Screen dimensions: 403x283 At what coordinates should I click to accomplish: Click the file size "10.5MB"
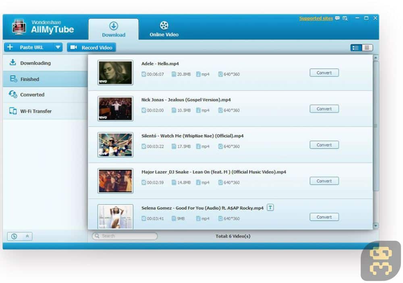click(x=184, y=110)
